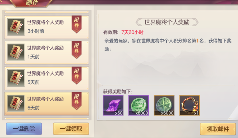Image resolution: width=238 pixels, height=138 pixels.
Task: Click the mail envelope icon dated 5天前
Action: pos(16,78)
